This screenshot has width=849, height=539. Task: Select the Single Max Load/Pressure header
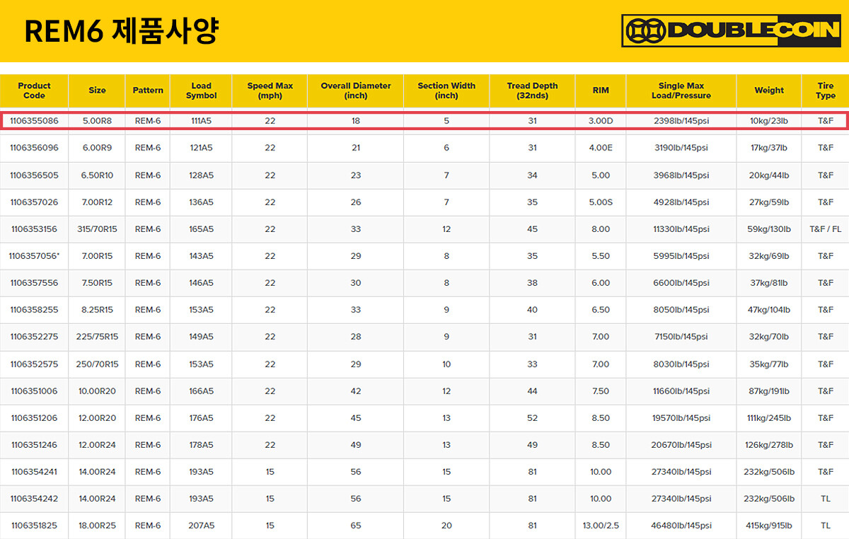coord(681,91)
